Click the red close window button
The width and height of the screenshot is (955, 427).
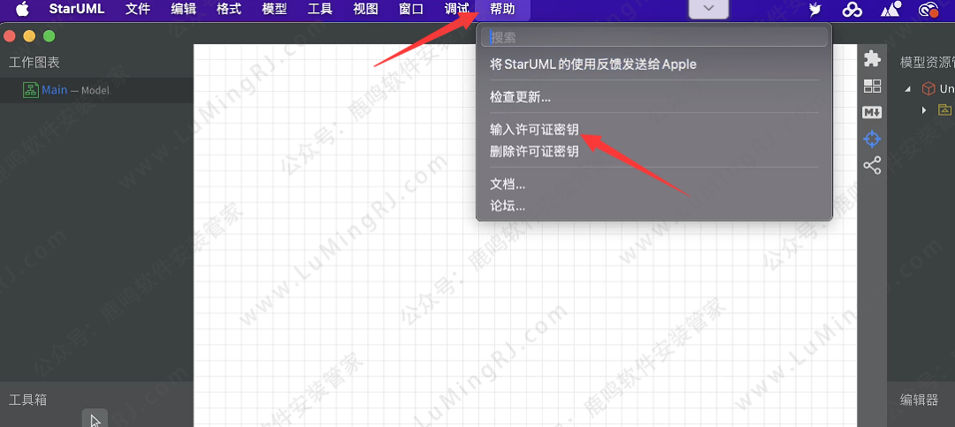tap(10, 36)
